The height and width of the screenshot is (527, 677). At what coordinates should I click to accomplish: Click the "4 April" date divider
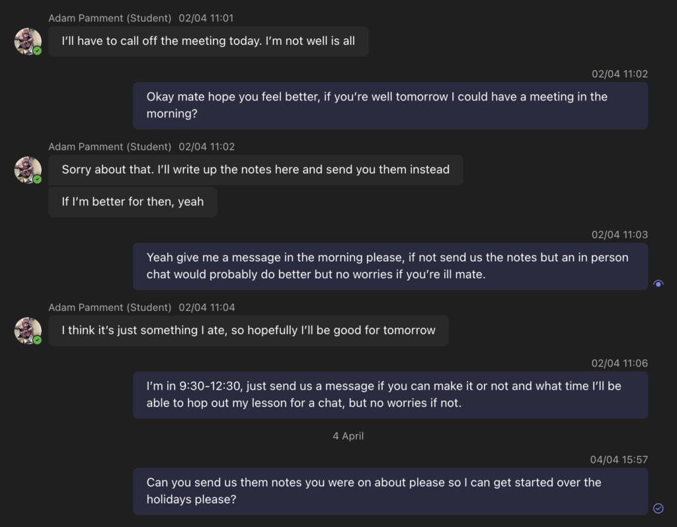pos(348,436)
